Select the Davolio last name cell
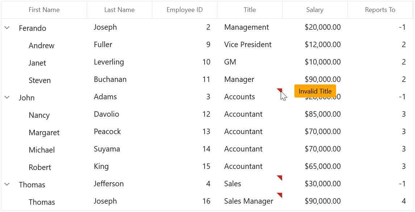This screenshot has height=212, width=415. tap(120, 115)
